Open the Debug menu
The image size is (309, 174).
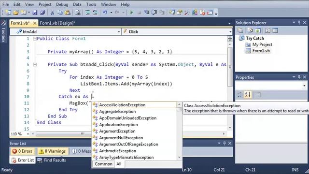point(62,4)
